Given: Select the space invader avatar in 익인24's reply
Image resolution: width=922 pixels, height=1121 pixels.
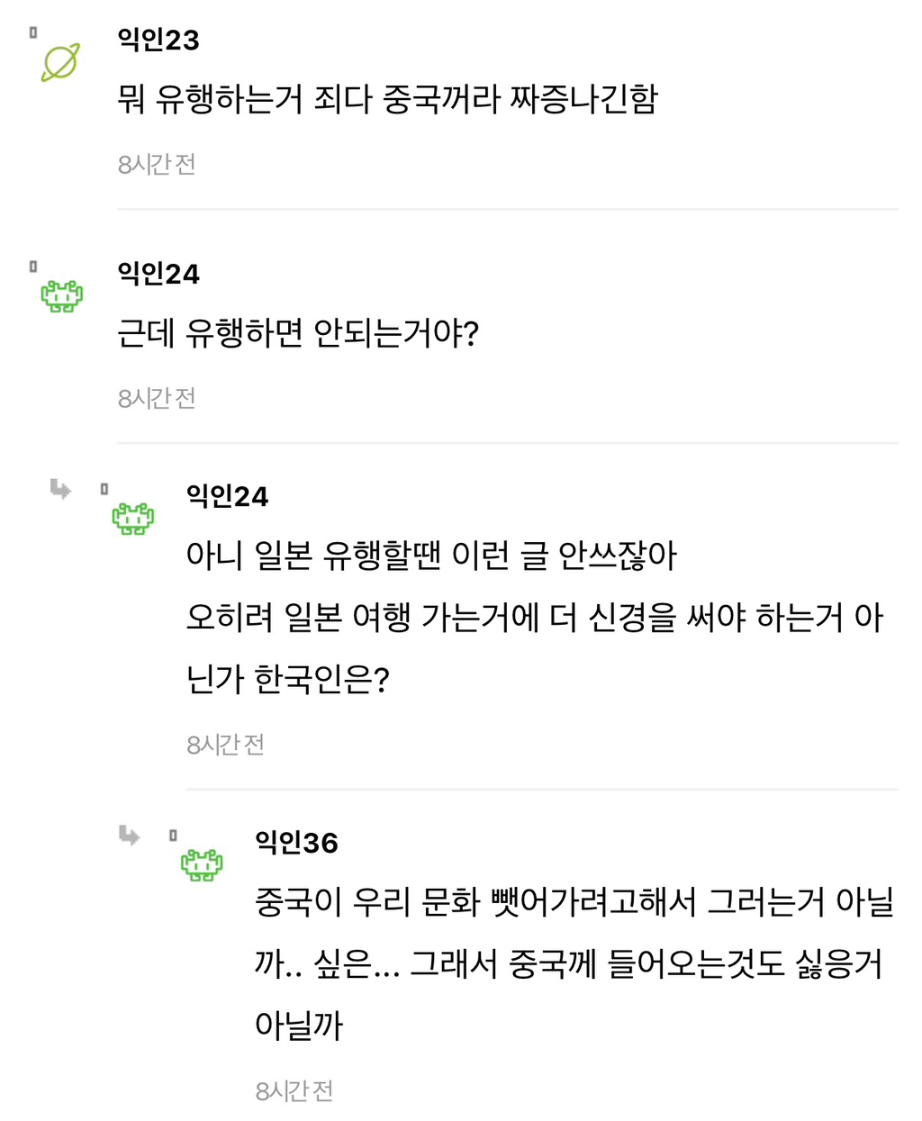Looking at the screenshot, I should (133, 518).
